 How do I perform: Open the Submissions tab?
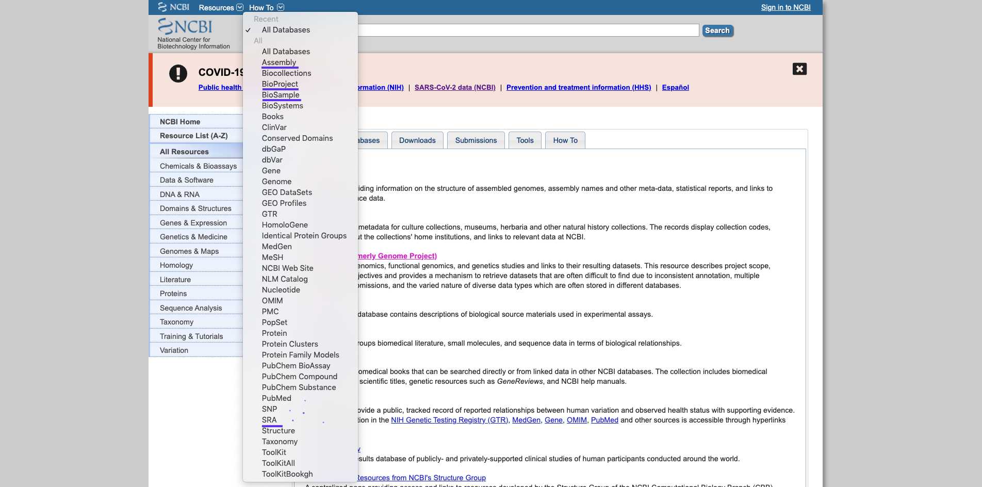476,140
